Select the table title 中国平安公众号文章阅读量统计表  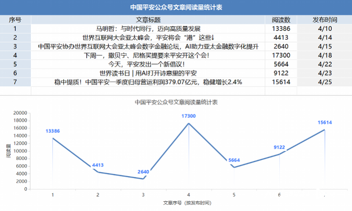click(x=176, y=7)
